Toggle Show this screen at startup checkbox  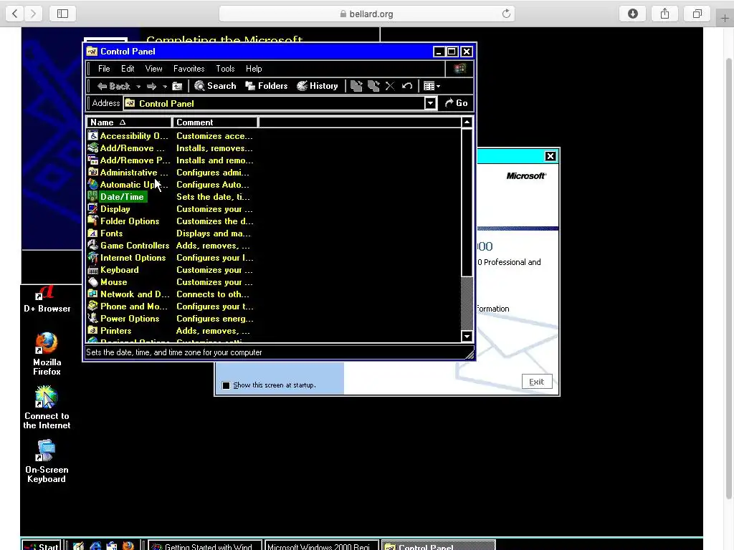226,385
